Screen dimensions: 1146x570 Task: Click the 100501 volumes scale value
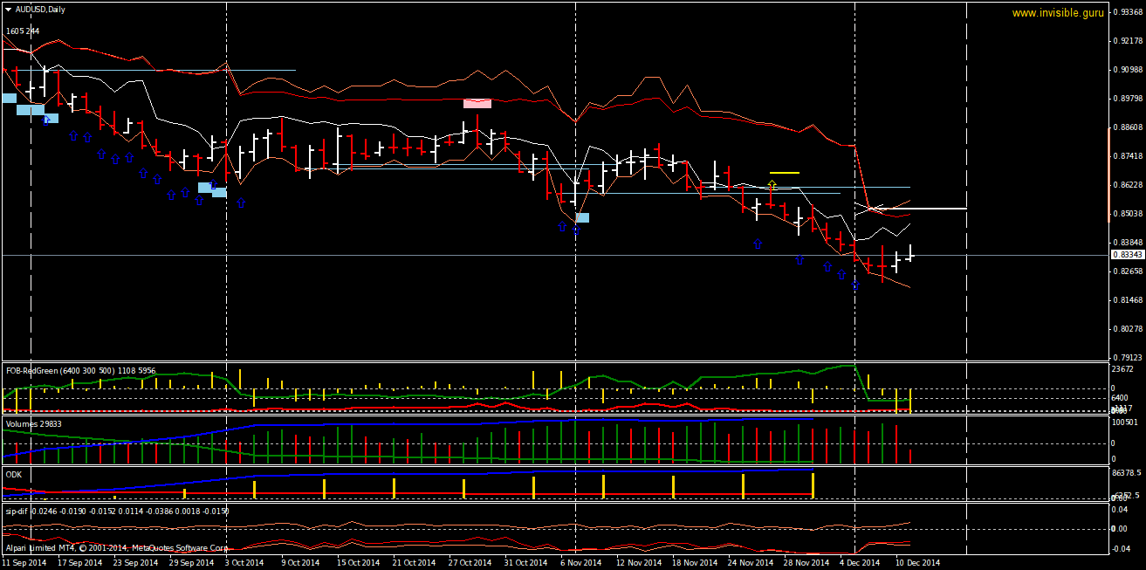coord(1125,423)
